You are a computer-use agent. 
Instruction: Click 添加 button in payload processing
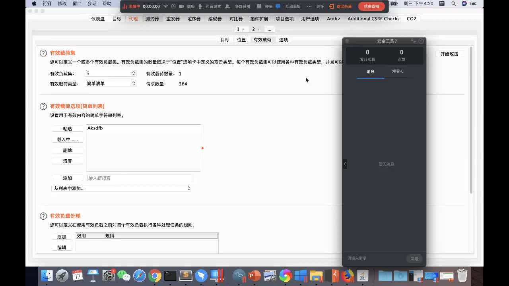pyautogui.click(x=62, y=237)
